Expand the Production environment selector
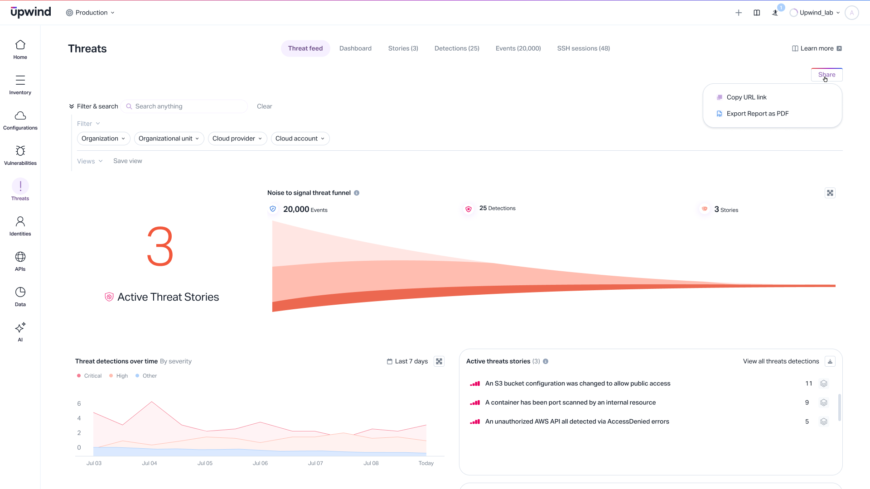 coord(91,13)
